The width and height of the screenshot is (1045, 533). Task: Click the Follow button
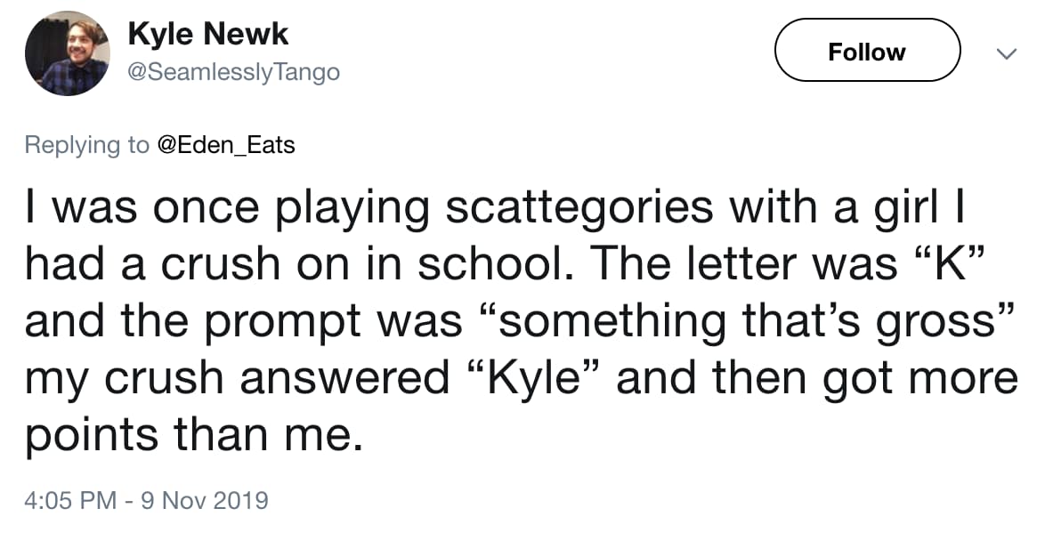(x=866, y=51)
